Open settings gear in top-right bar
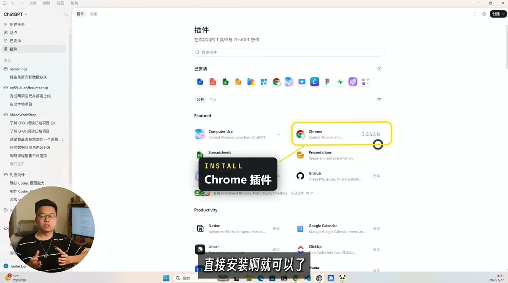Viewport: 508px width, 283px height. (484, 14)
